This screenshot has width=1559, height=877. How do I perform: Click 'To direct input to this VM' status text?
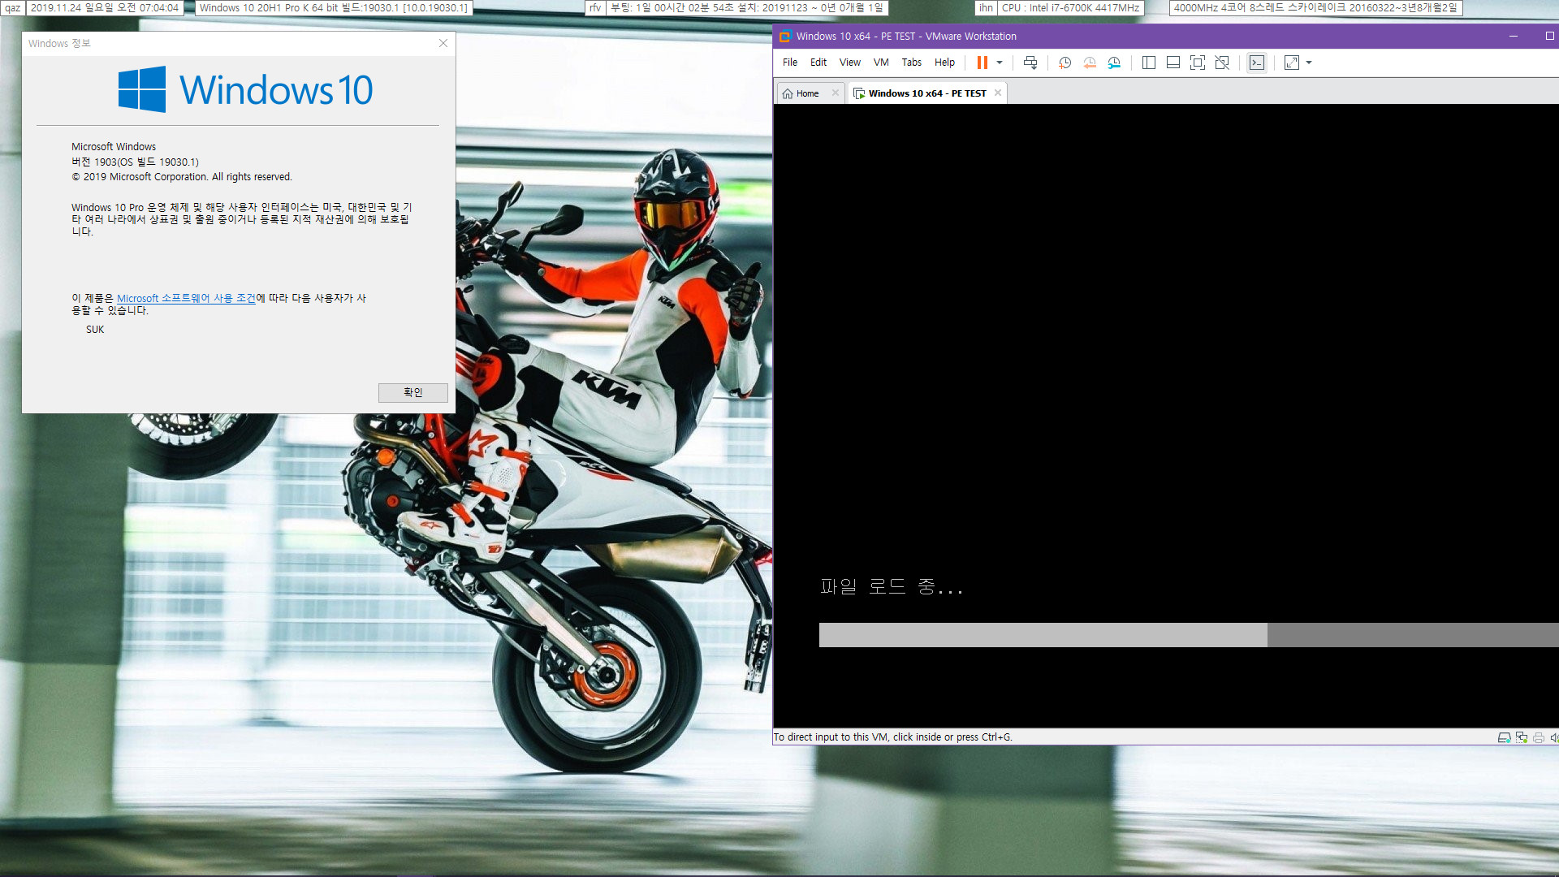coord(892,737)
